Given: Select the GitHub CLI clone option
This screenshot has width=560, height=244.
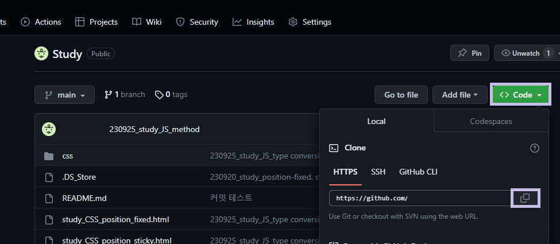Looking at the screenshot, I should [x=418, y=172].
